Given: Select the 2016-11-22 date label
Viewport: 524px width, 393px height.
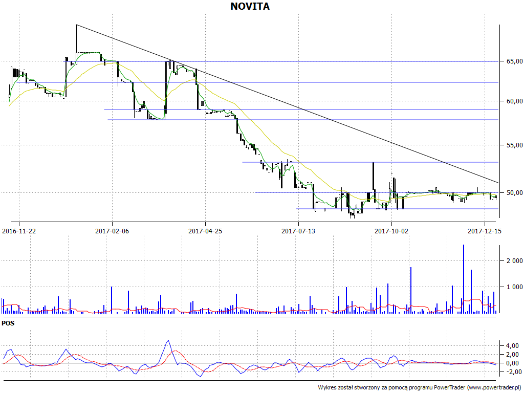Looking at the screenshot, I should pos(19,231).
